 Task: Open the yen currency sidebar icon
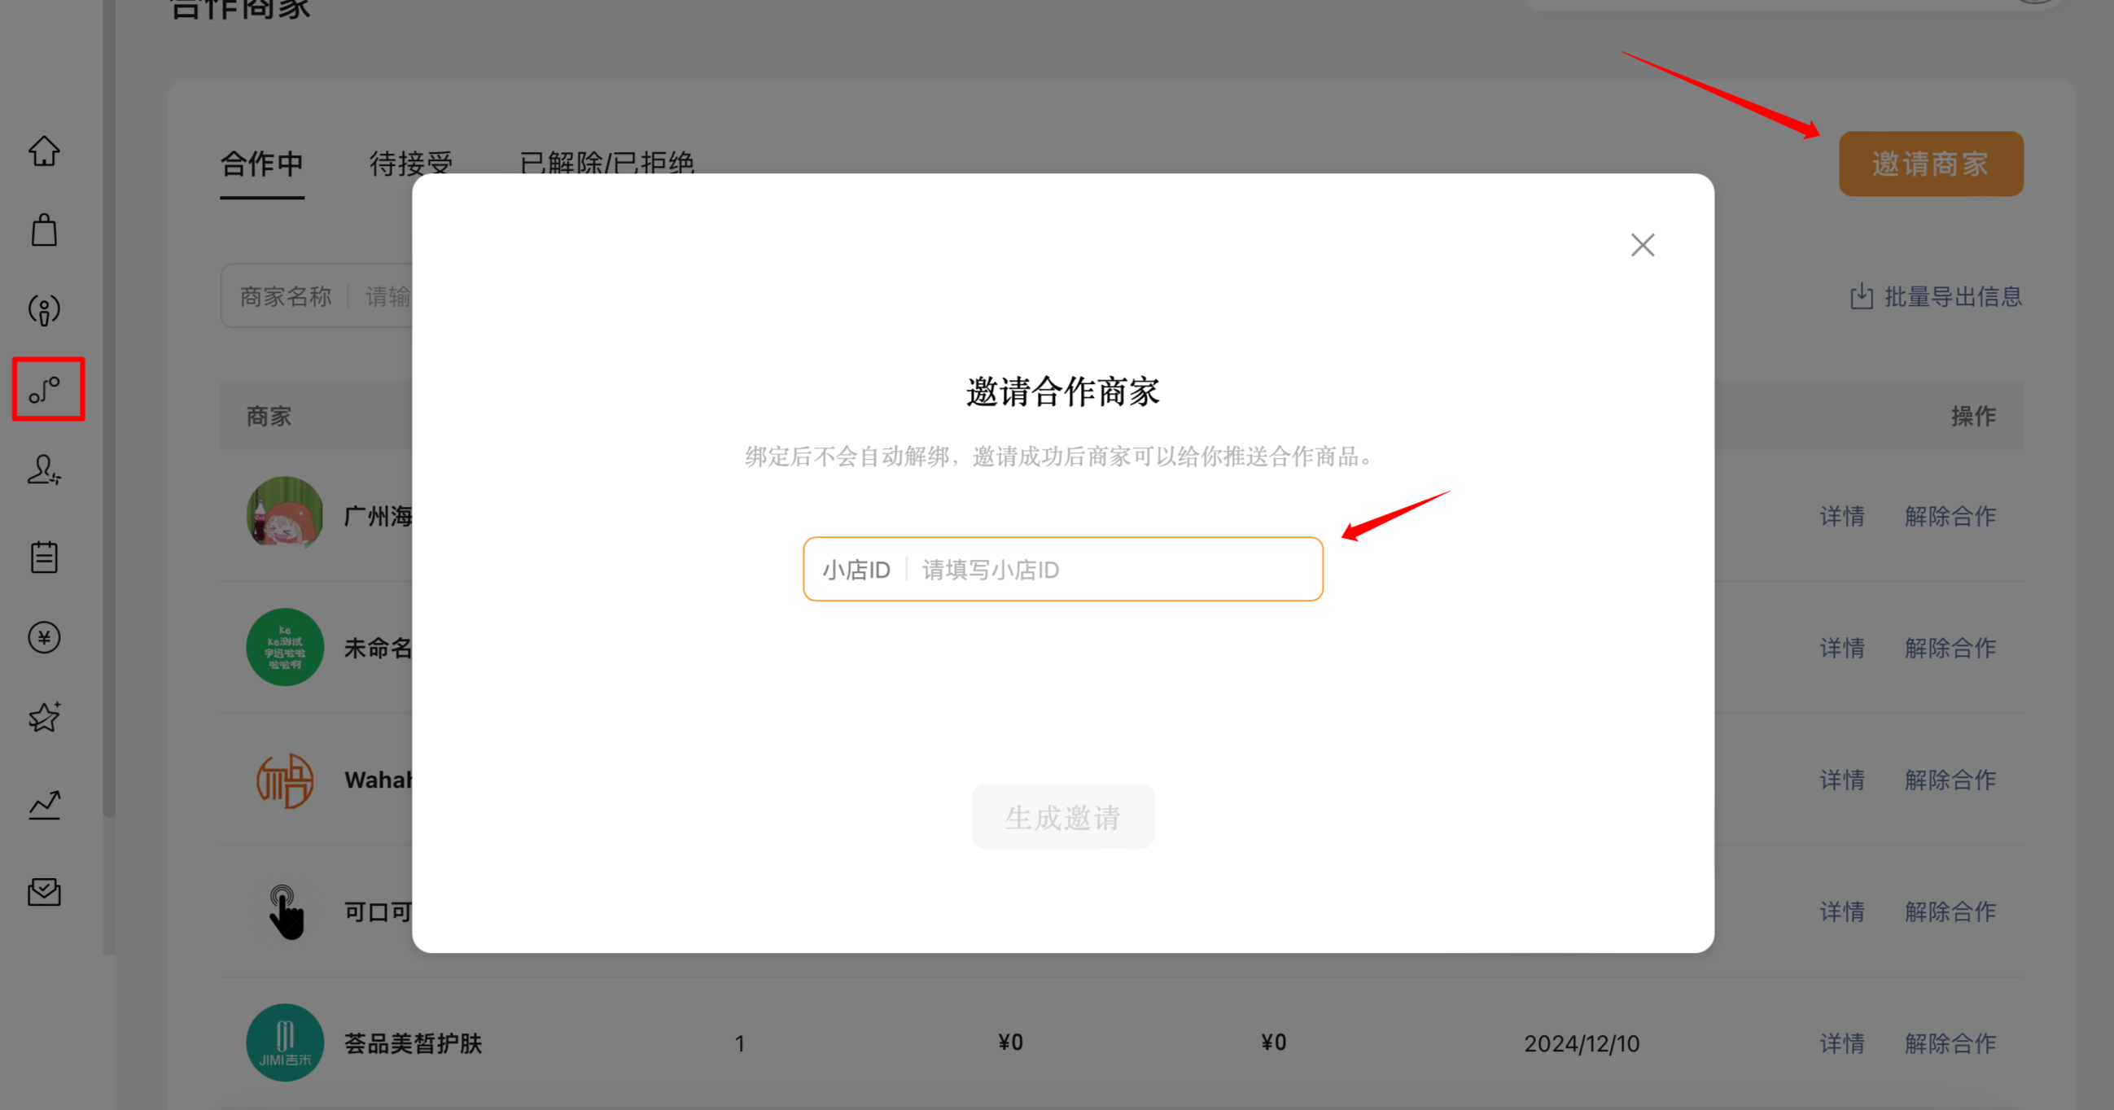tap(44, 637)
